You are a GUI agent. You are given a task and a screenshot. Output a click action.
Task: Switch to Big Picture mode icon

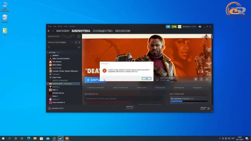point(200,26)
